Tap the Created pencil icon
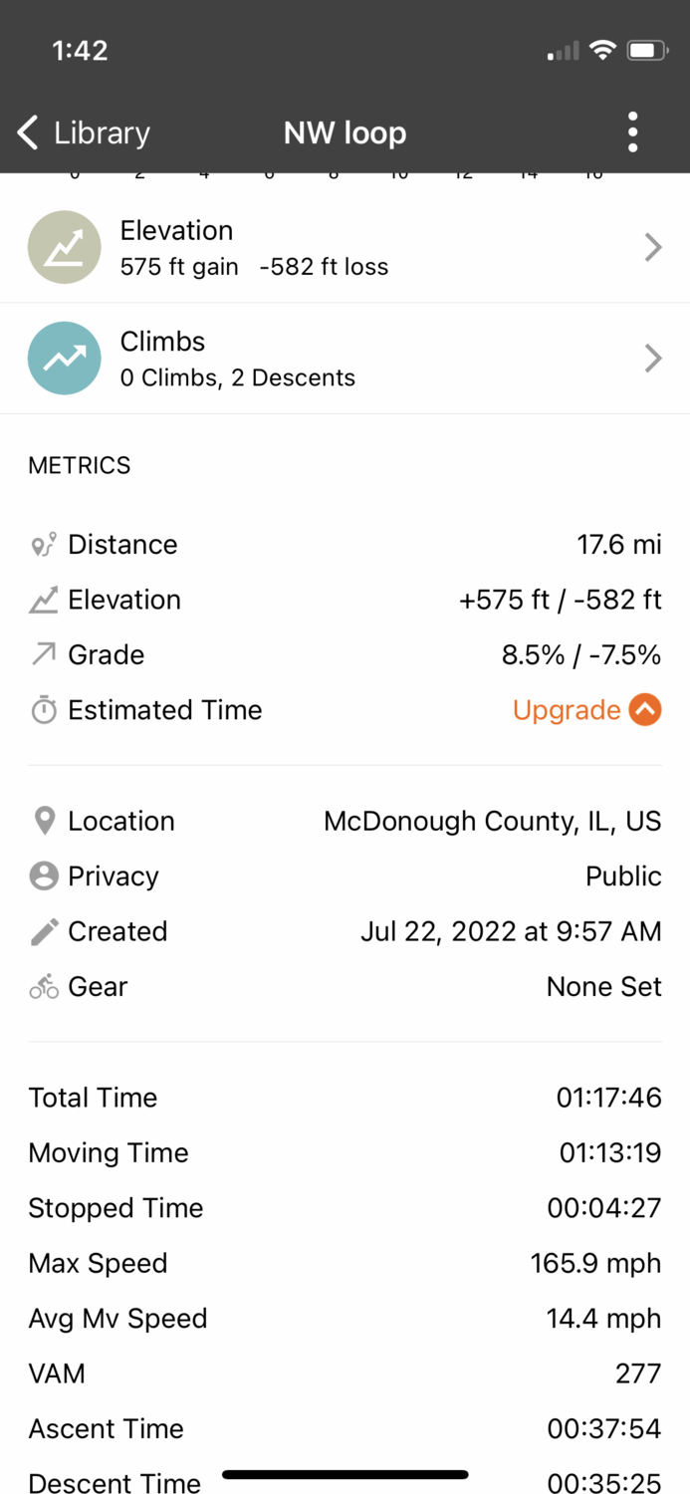The width and height of the screenshot is (690, 1494). [x=44, y=931]
